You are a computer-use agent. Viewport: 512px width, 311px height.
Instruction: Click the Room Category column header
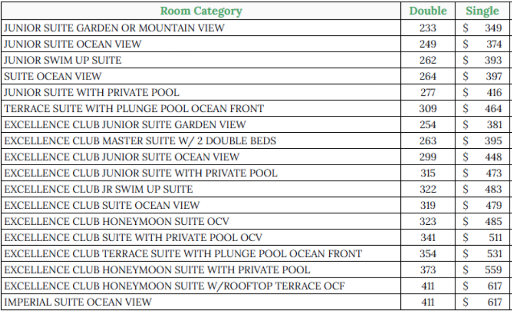[201, 11]
